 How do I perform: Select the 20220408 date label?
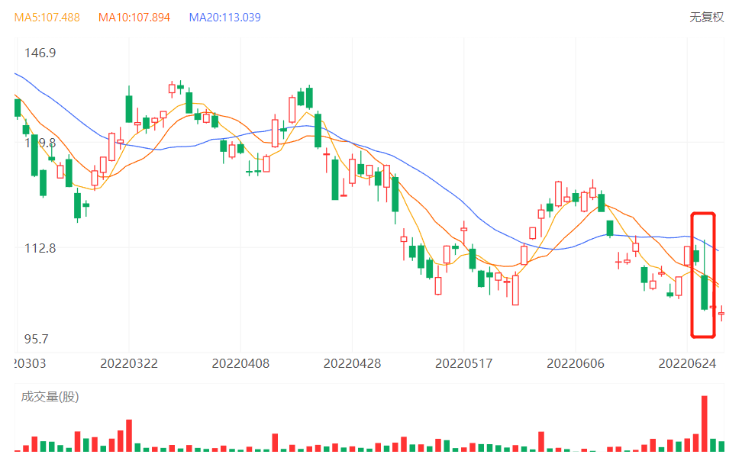[240, 364]
